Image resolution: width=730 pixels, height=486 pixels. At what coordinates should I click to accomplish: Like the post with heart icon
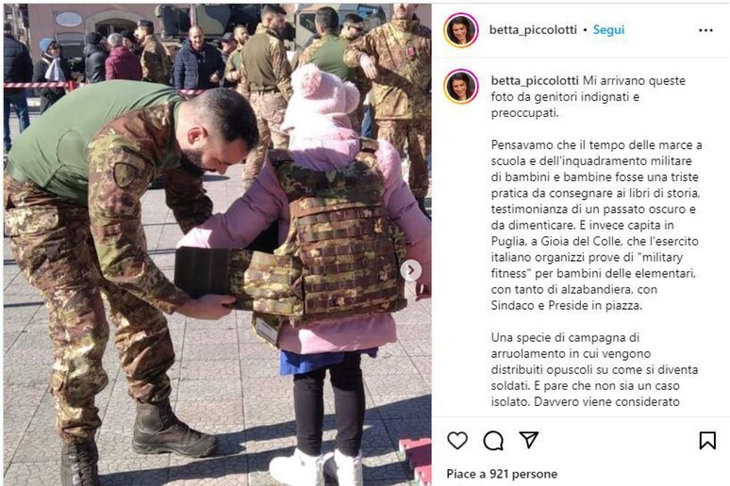tap(457, 440)
